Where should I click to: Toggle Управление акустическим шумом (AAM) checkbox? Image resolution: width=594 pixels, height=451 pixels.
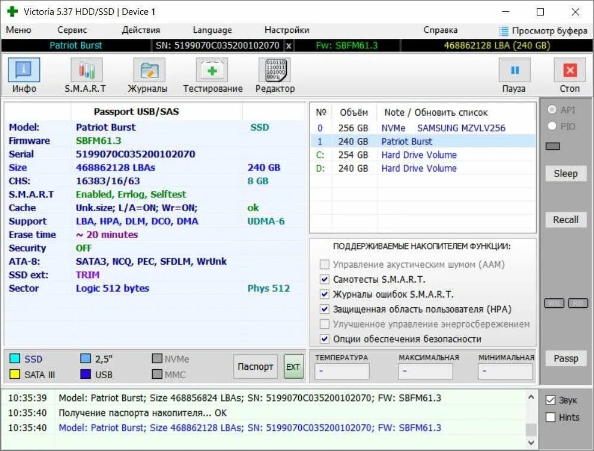click(x=324, y=264)
